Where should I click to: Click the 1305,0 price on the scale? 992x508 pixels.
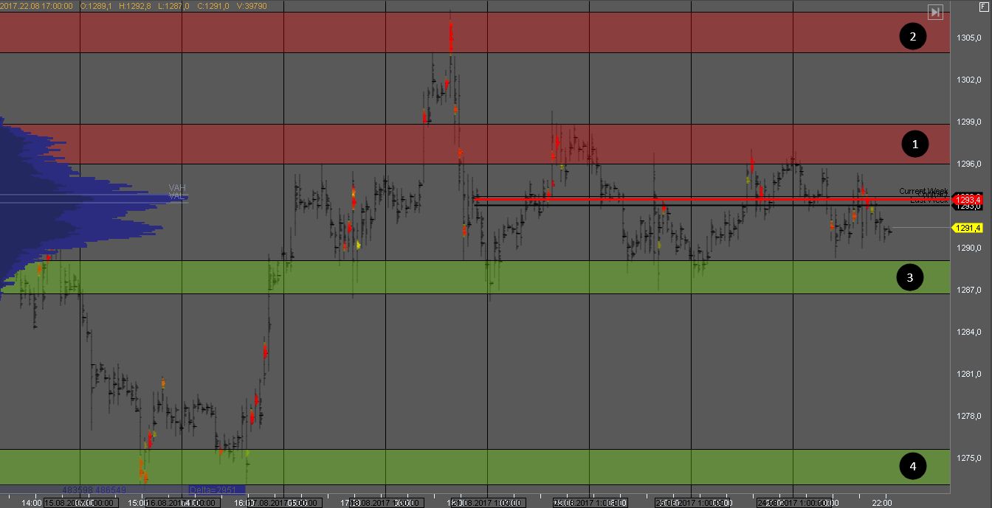[x=968, y=38]
